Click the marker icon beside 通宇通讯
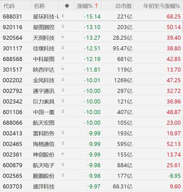Image resolution: width=183 pixels, height=192 pixels. point(63,90)
